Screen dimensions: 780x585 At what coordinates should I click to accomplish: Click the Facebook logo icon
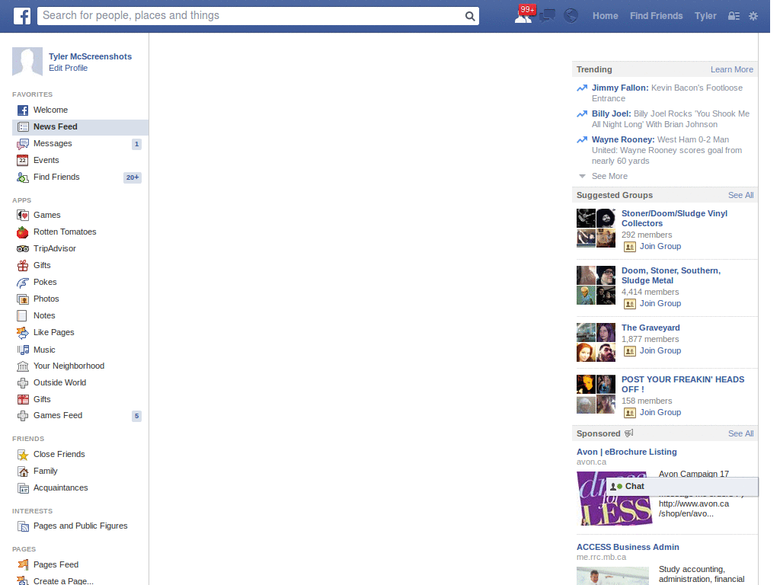(x=22, y=16)
